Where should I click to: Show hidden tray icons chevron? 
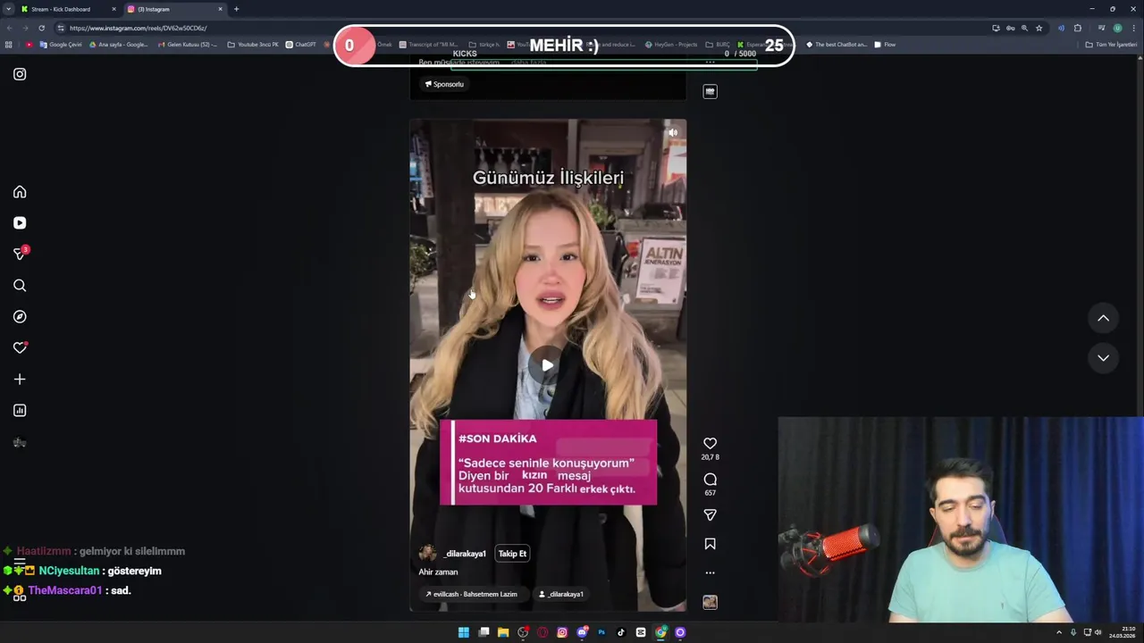click(1059, 632)
